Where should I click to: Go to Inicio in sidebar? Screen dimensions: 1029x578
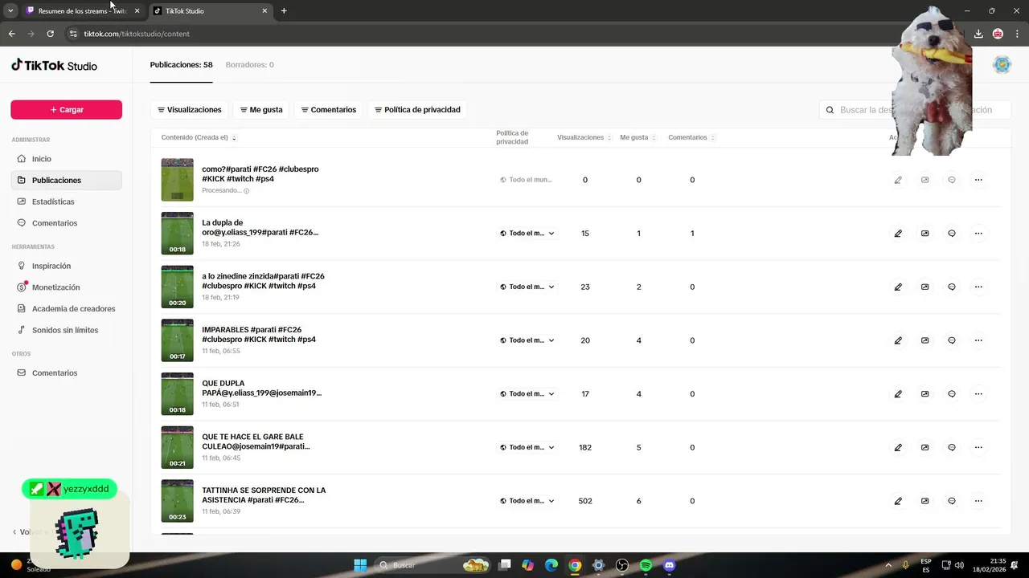coord(66,159)
